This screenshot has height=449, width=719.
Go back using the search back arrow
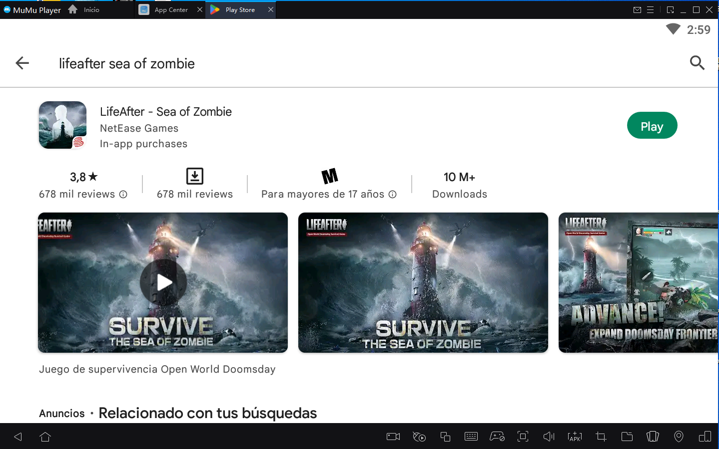tap(22, 63)
